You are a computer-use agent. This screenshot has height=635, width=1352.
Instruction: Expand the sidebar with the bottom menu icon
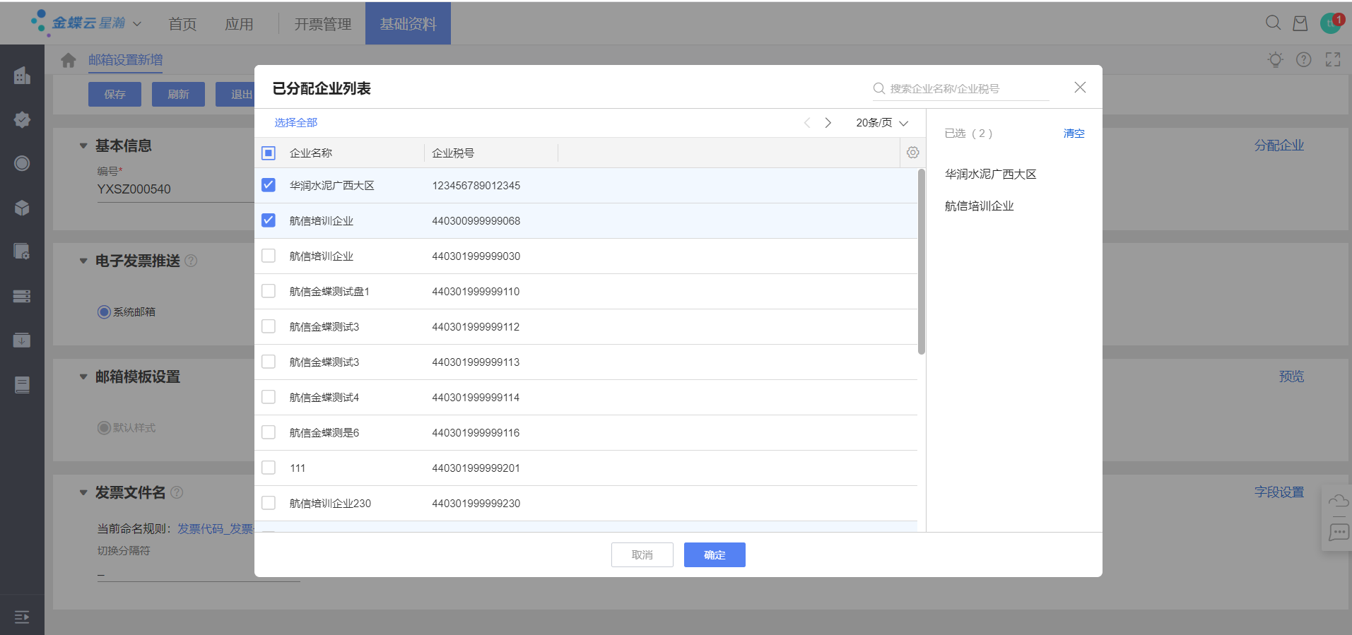[x=22, y=617]
